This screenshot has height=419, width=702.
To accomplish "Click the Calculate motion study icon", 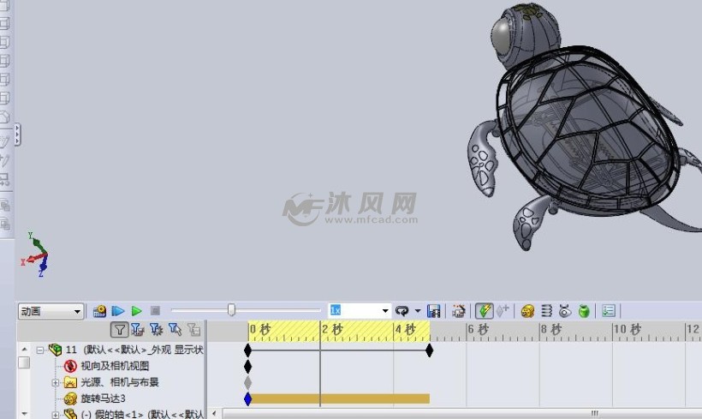I will point(99,311).
